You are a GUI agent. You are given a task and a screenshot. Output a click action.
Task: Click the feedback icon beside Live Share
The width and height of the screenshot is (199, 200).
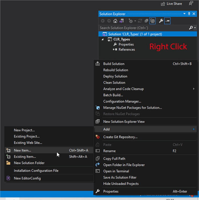[x=191, y=3]
